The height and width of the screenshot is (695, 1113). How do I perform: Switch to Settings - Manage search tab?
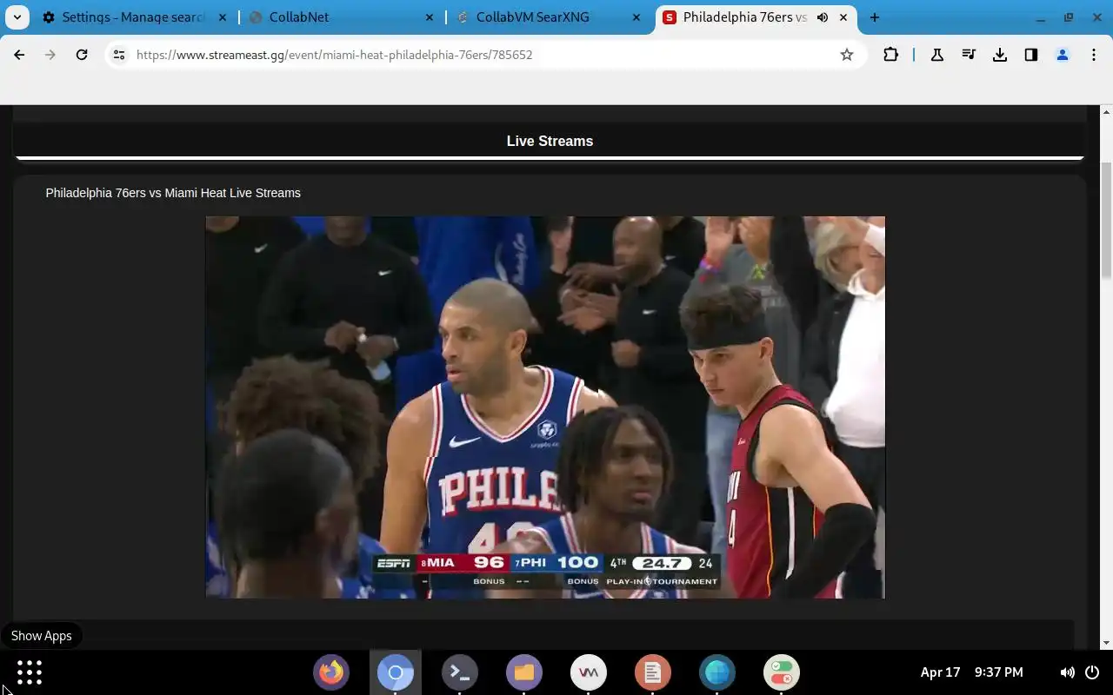tap(123, 17)
